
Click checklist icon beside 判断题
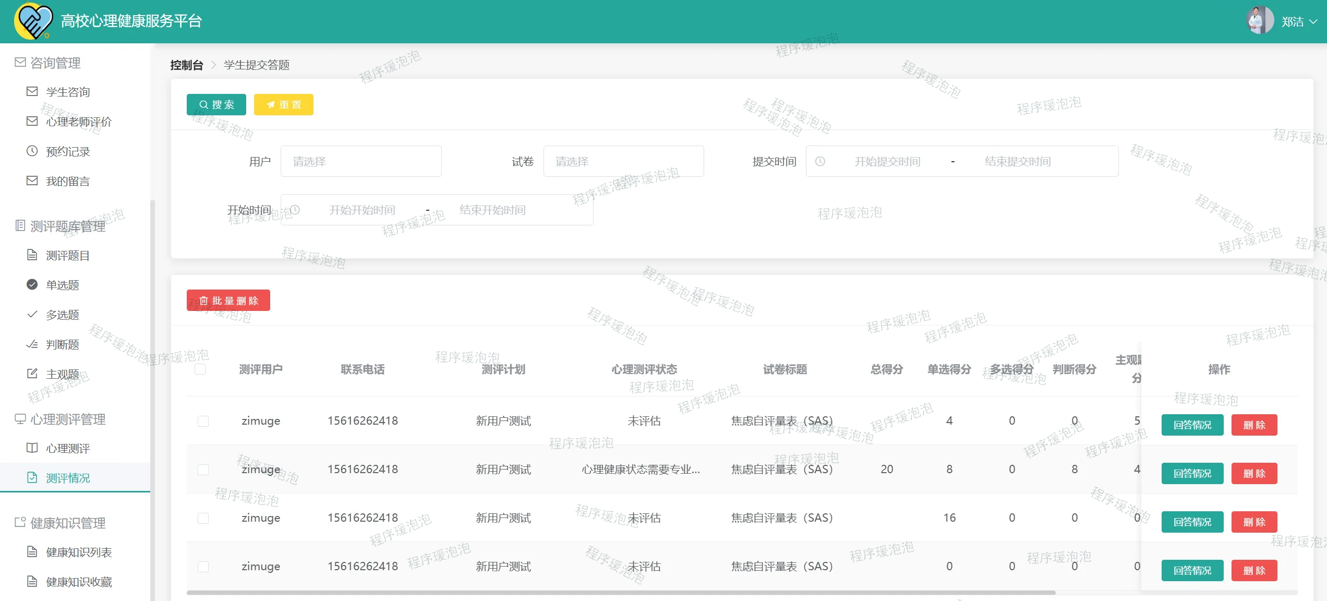(x=32, y=344)
